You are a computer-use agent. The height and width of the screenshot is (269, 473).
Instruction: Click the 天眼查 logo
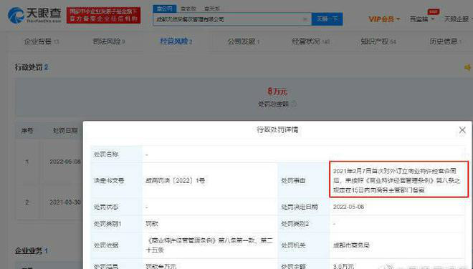coord(34,15)
